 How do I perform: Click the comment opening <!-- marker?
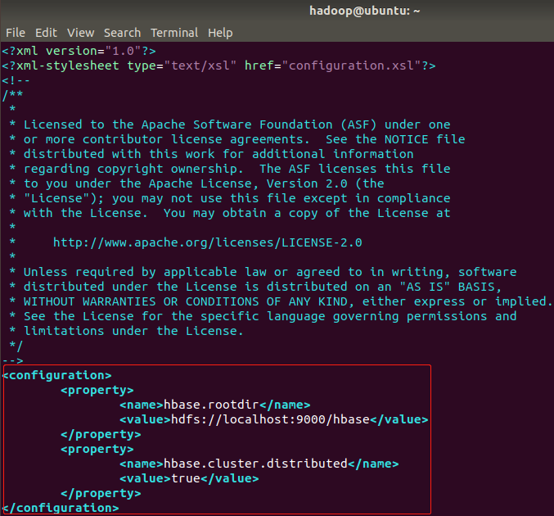[16, 80]
